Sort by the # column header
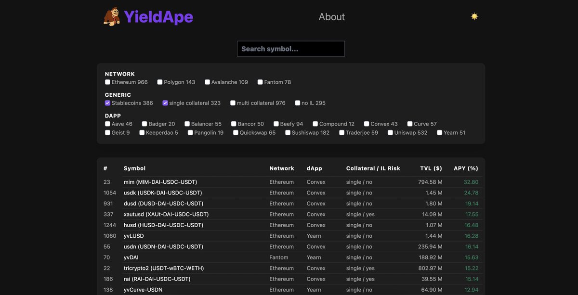 coord(105,168)
